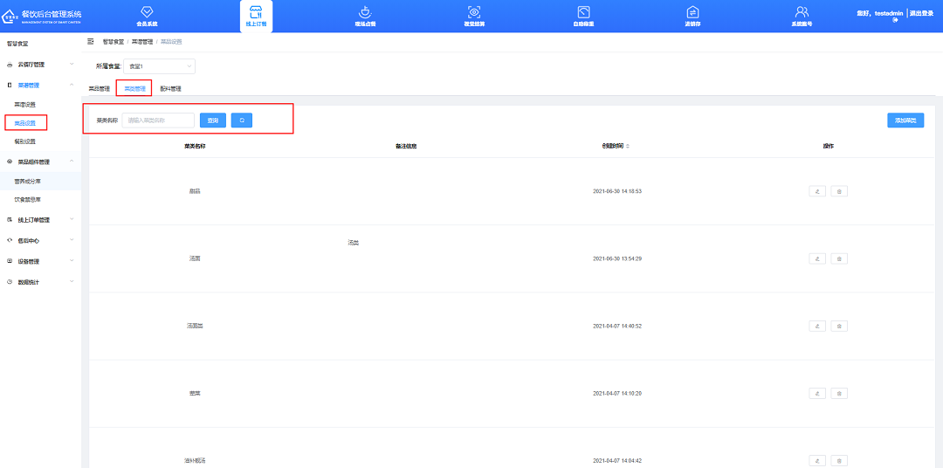This screenshot has width=943, height=468.
Task: Expand the 云餐厅管理 sidebar menu
Action: point(39,65)
